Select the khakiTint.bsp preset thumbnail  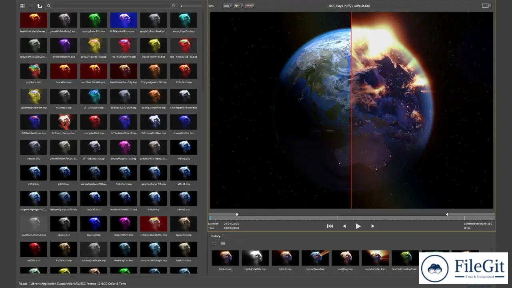tap(184, 249)
